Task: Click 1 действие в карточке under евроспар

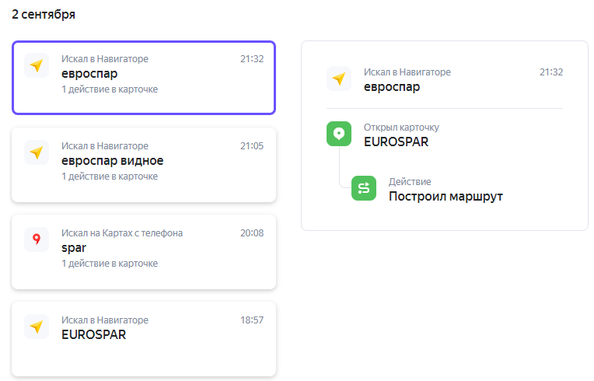Action: (110, 89)
